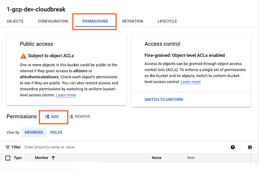The width and height of the screenshot is (259, 171).
Task: Switch view to Roles
Action: tap(56, 132)
